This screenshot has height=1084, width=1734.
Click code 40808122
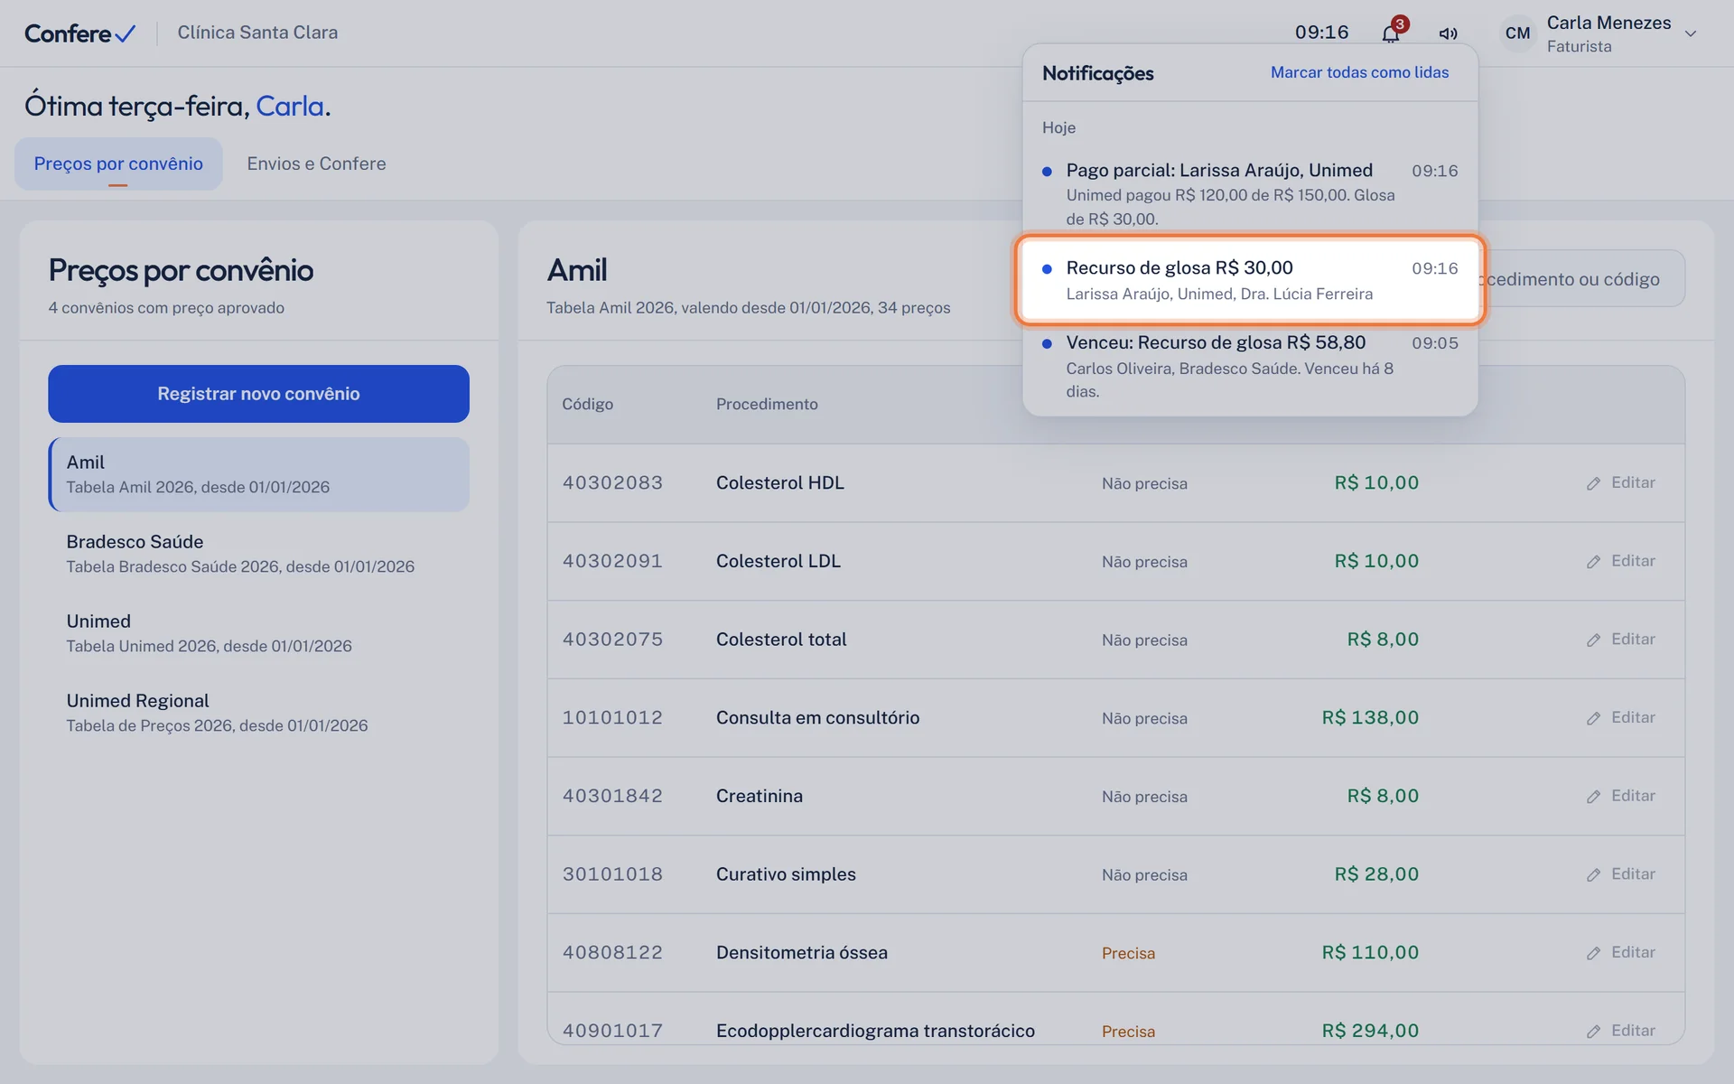click(612, 953)
